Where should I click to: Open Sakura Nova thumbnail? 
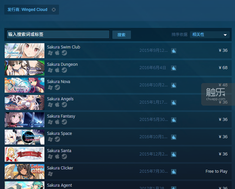25,85
